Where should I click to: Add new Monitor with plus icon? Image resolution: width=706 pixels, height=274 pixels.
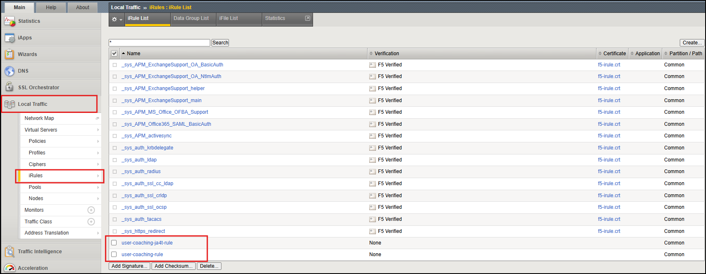pyautogui.click(x=91, y=210)
